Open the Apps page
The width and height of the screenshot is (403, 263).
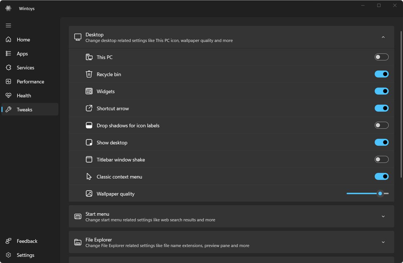(x=30, y=54)
